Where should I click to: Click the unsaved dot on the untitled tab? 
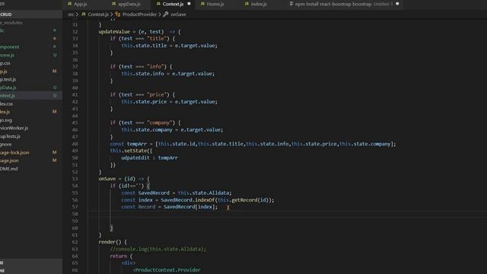397,4
